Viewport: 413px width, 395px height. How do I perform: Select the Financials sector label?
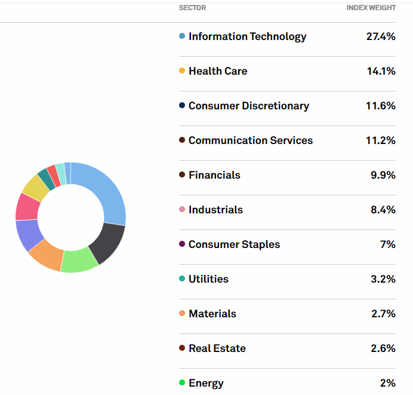pos(214,175)
